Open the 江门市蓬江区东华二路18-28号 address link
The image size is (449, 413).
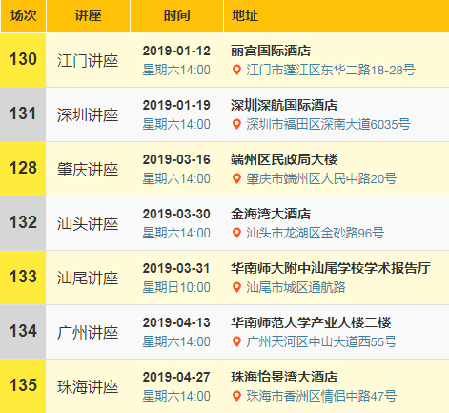[x=331, y=70]
